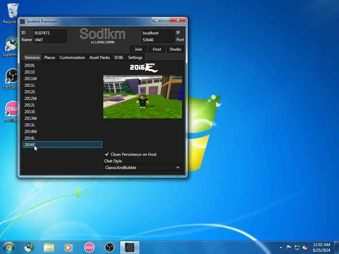Viewport: 339px width, 254px height.
Task: Open File Explorer from the taskbar
Action: click(49, 247)
